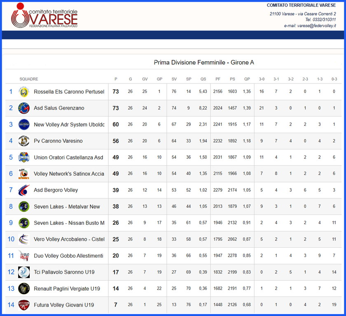Click the GP column header
Viewport: 346px width, 316px height.
159,79
